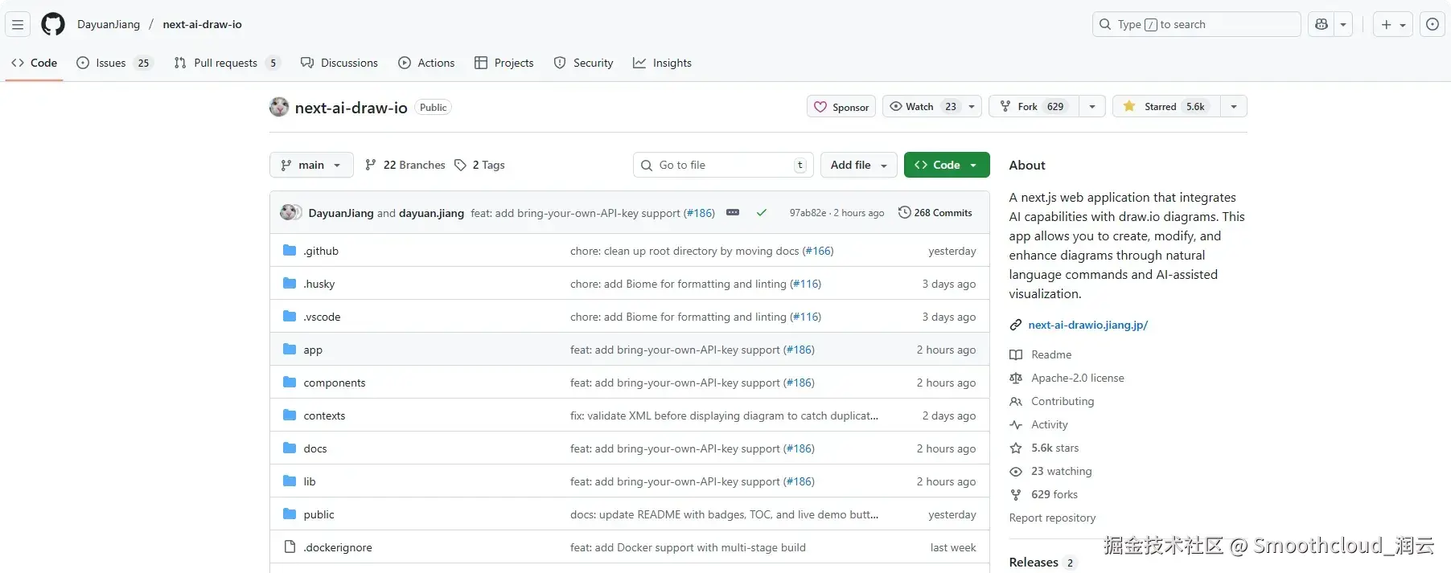Open the .github folder icon
1451x573 pixels.
coord(290,251)
